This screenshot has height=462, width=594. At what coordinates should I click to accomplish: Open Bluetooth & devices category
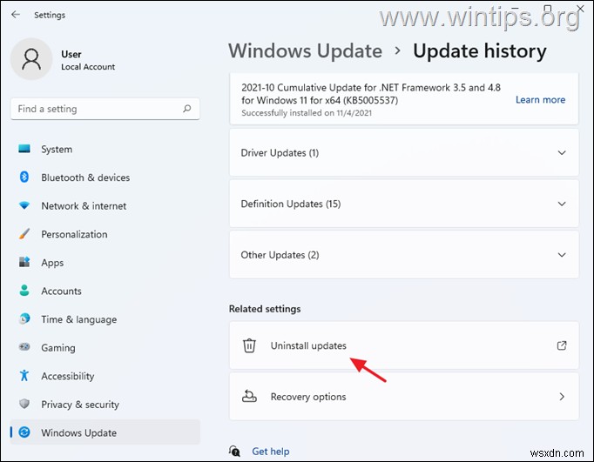pos(105,177)
